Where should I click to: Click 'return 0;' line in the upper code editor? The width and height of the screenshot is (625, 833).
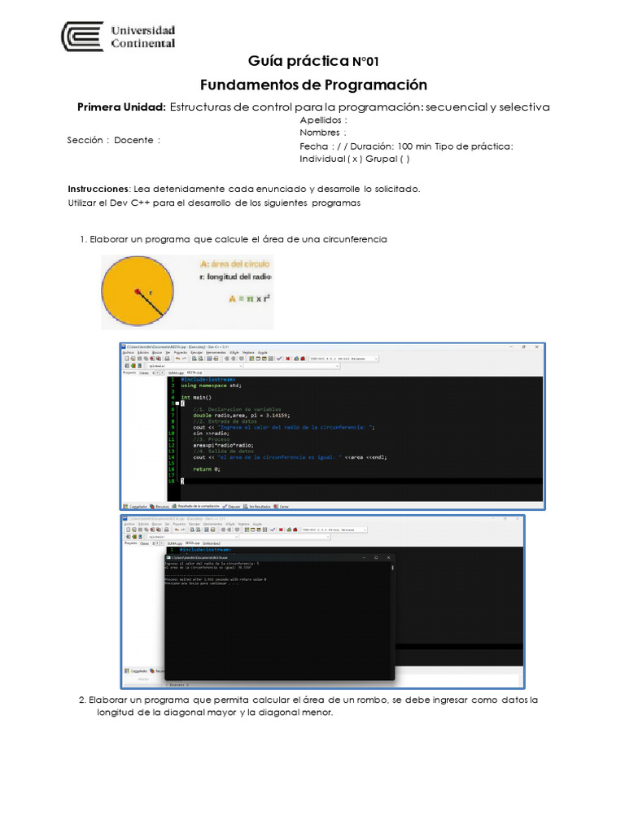[206, 469]
